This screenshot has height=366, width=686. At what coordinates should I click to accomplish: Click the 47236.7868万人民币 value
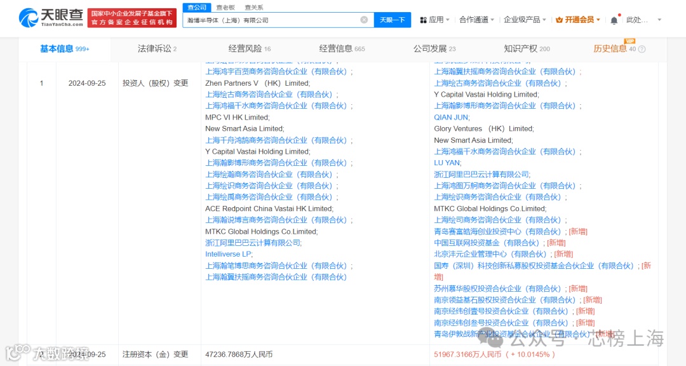239,355
